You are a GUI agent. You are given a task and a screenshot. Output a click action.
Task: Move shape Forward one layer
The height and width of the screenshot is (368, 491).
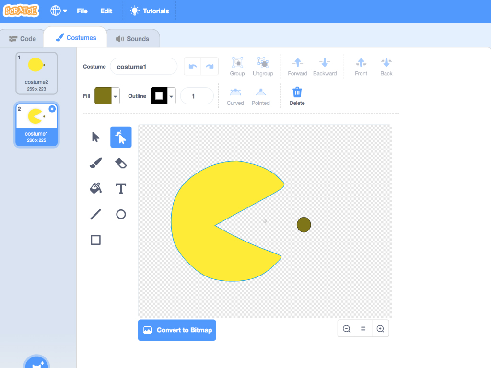click(297, 67)
